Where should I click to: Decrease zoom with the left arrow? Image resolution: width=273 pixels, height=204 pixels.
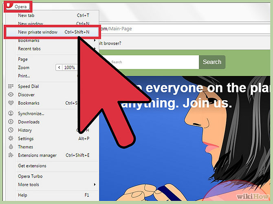pos(59,68)
